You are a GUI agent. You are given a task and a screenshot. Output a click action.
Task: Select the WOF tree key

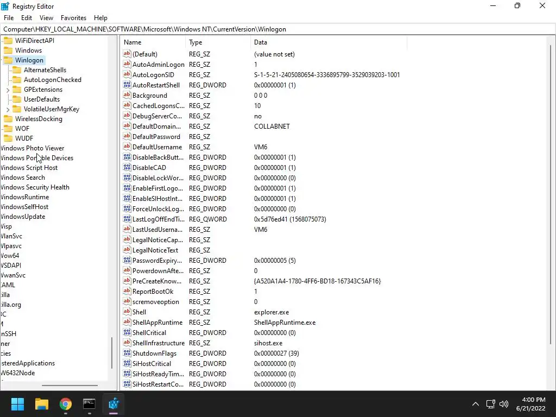point(22,129)
